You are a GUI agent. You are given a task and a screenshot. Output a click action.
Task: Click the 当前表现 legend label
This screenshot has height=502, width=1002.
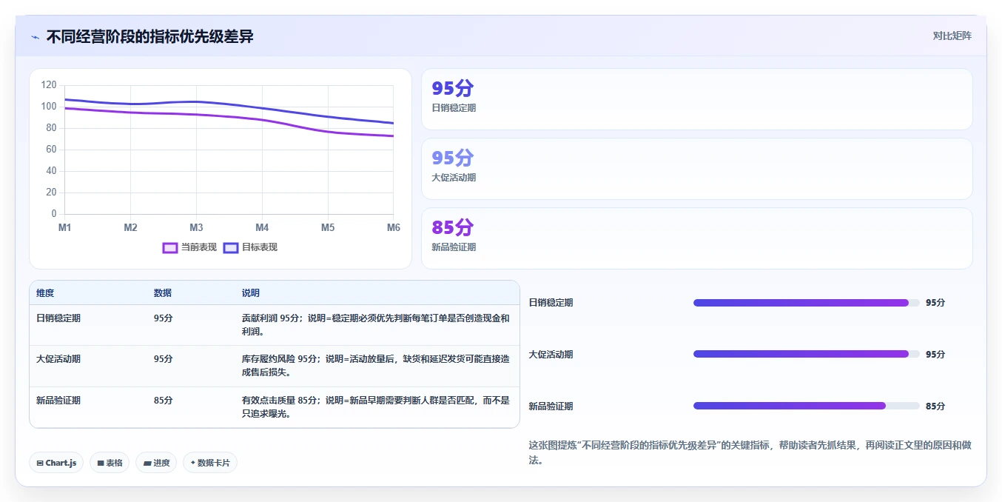click(199, 247)
